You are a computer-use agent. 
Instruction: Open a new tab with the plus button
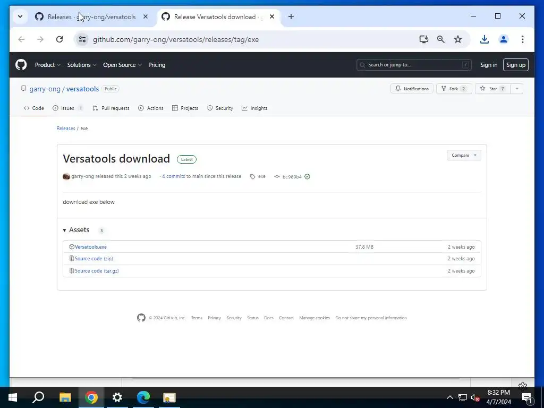(291, 16)
